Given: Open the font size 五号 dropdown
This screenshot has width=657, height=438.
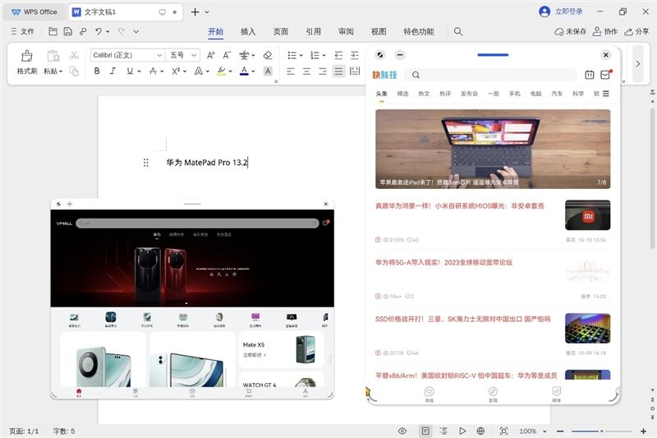Looking at the screenshot, I should (195, 55).
